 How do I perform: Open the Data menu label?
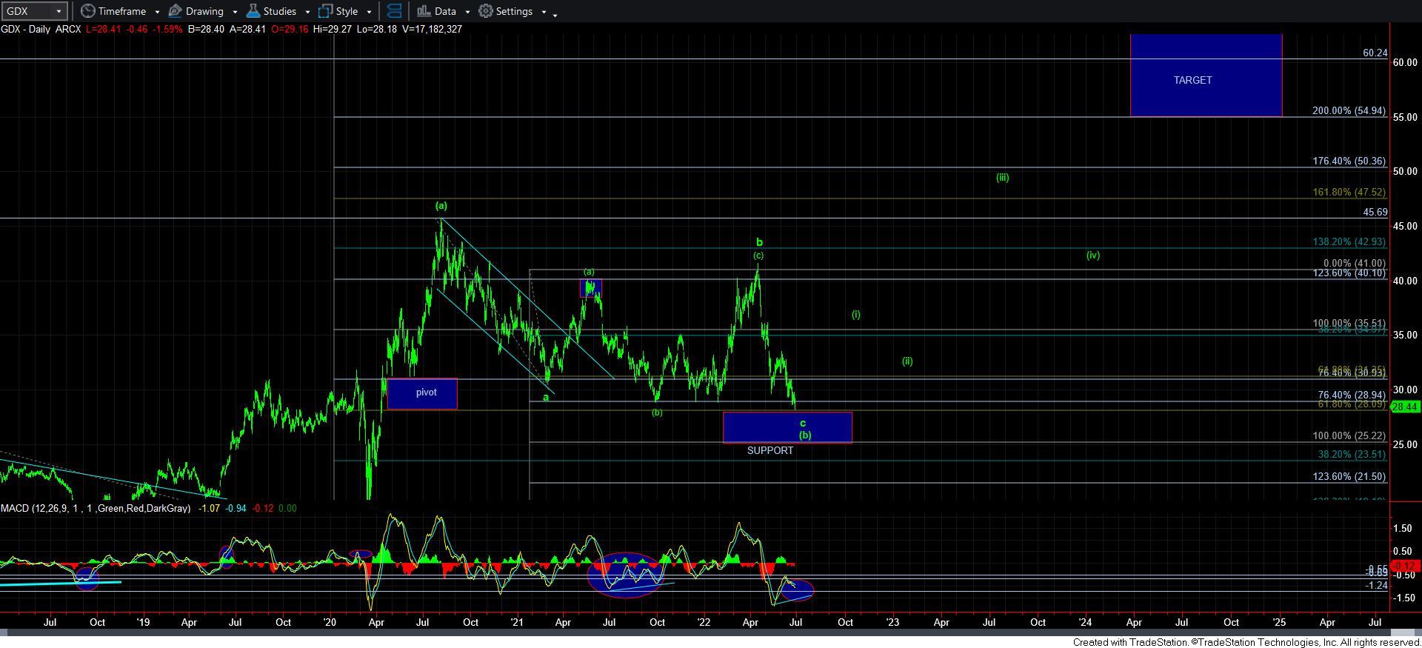pos(445,11)
